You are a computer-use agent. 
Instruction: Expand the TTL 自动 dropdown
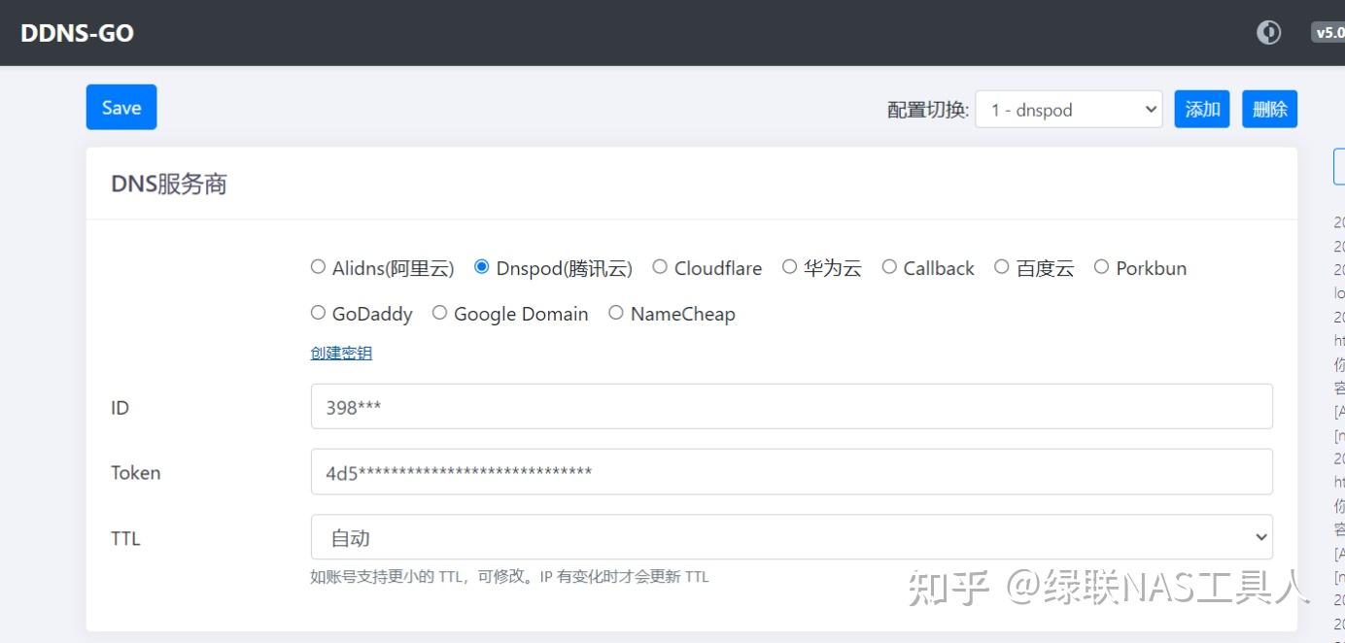(791, 537)
